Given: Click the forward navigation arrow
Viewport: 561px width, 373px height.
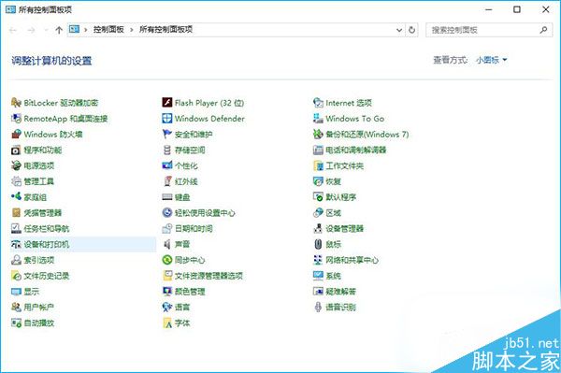Looking at the screenshot, I should 31,30.
